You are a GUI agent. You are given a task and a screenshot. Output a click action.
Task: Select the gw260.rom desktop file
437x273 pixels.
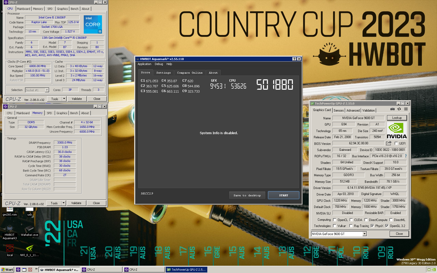click(10, 211)
